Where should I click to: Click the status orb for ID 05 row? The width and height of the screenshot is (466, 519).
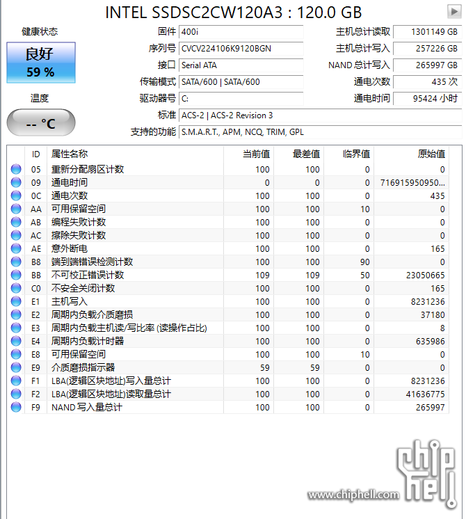click(16, 169)
